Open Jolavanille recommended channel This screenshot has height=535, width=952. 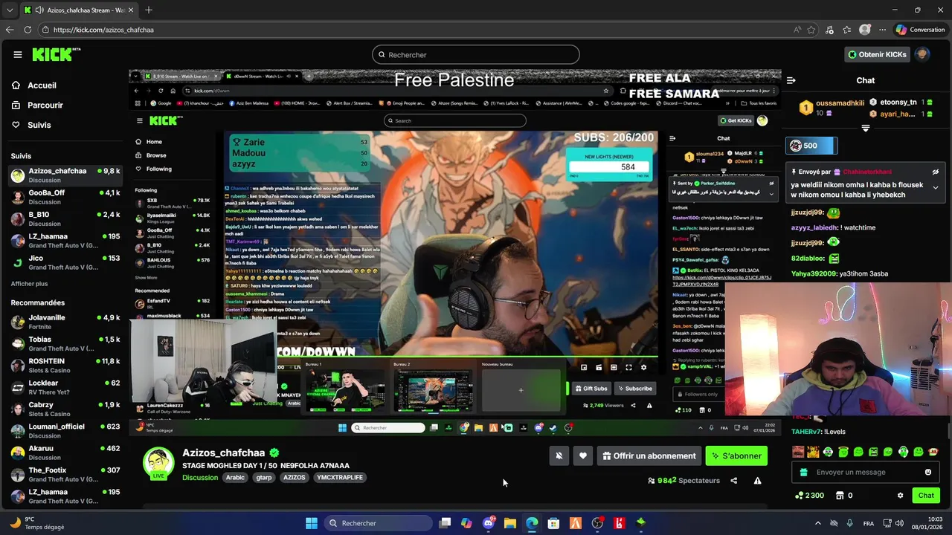pyautogui.click(x=65, y=322)
